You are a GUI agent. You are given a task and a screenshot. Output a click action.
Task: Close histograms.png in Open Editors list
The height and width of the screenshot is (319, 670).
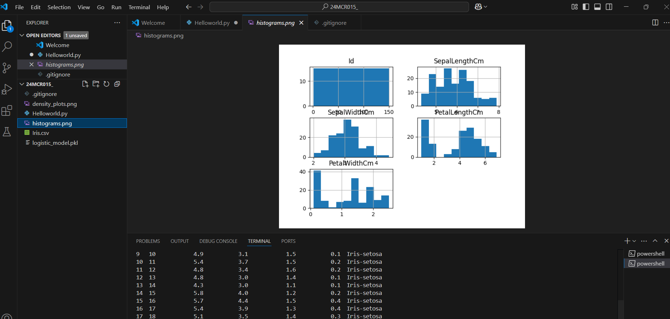tap(32, 64)
